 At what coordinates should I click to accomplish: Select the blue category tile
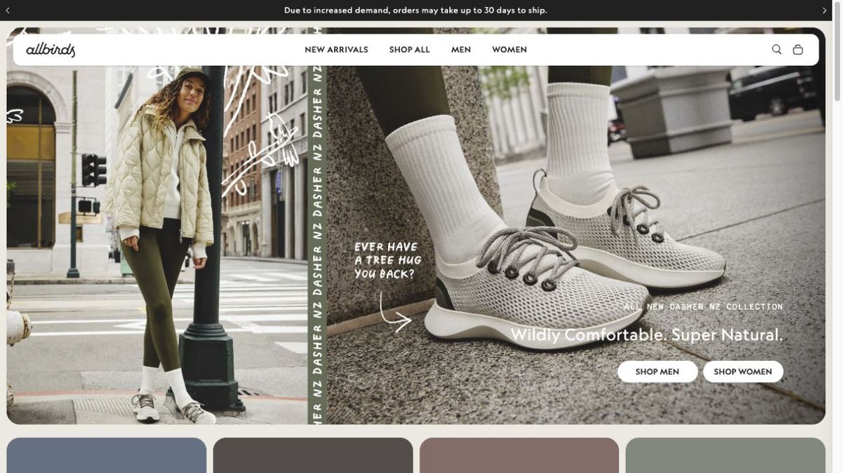[107, 455]
